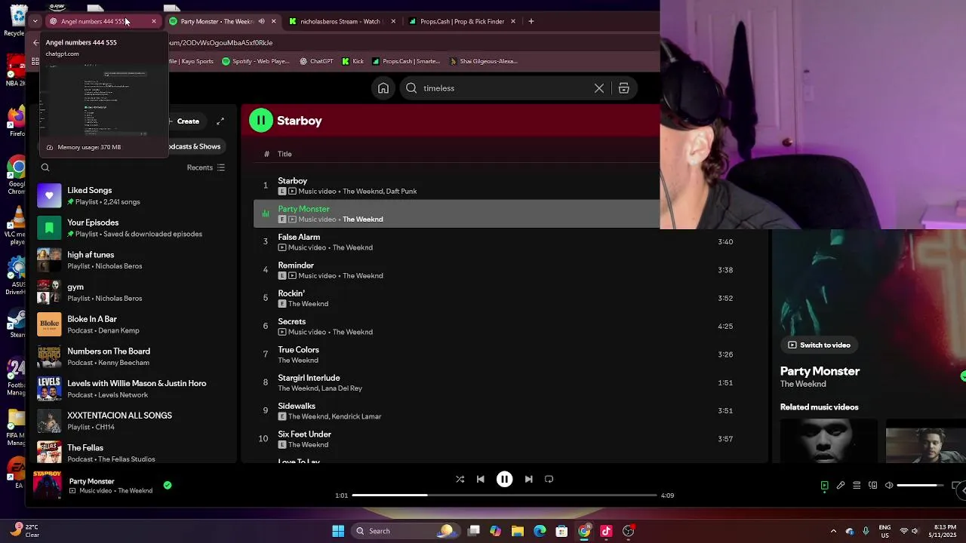The width and height of the screenshot is (966, 543).
Task: Adjust the volume slider
Action: 920,486
